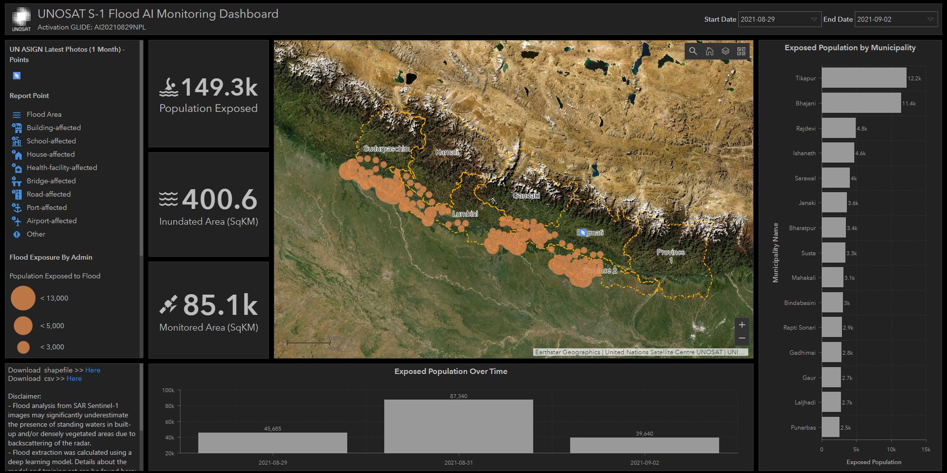Expand the End Date dropdown

(x=896, y=19)
